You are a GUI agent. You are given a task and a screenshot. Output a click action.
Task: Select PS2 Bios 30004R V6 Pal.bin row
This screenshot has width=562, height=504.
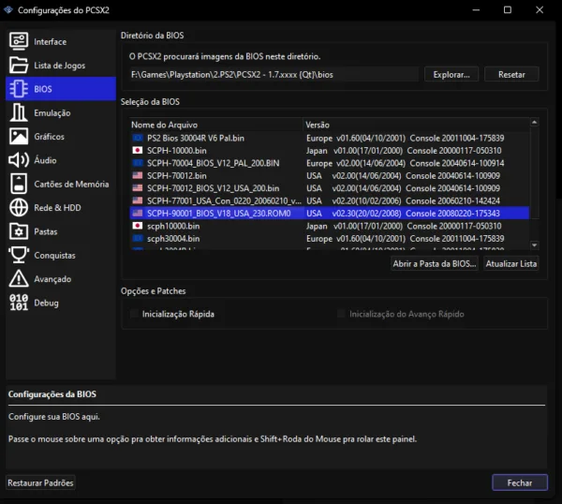pyautogui.click(x=330, y=138)
